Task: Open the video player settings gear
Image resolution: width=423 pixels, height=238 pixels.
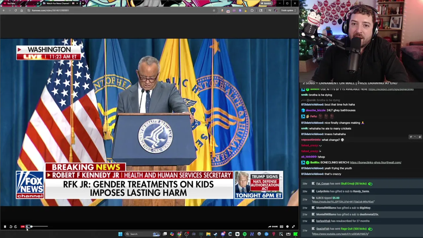Action: [288, 227]
